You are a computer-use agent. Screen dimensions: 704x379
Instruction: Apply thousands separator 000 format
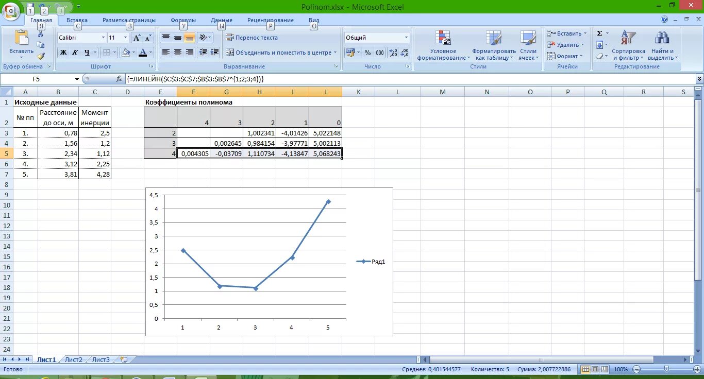click(x=379, y=53)
